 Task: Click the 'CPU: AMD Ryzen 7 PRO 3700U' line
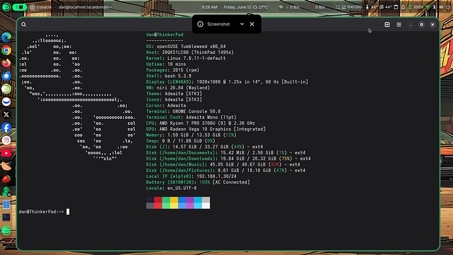pos(200,123)
